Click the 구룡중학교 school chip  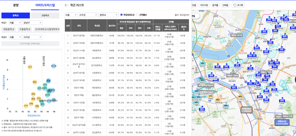tap(25, 29)
